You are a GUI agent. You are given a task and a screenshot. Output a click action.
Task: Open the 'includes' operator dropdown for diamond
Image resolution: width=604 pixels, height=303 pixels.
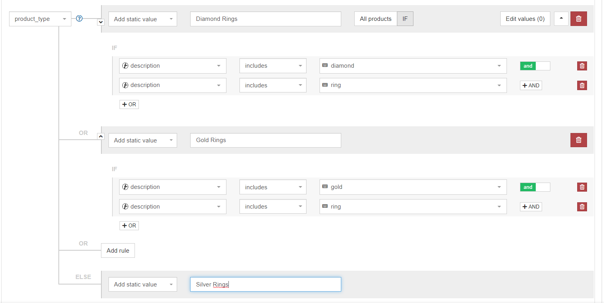pos(273,65)
